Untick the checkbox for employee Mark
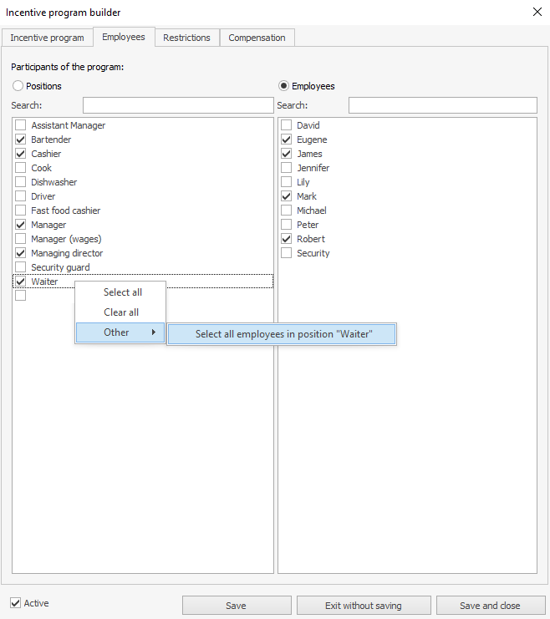 pos(286,196)
